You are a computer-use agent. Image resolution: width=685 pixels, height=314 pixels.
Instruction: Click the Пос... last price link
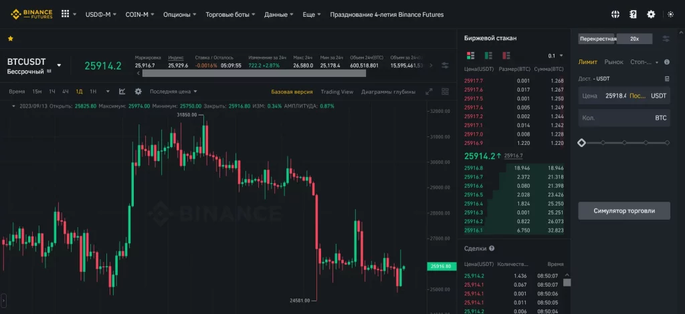(638, 96)
